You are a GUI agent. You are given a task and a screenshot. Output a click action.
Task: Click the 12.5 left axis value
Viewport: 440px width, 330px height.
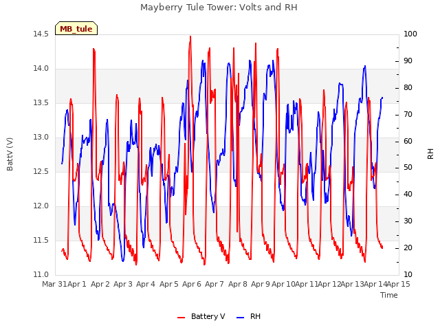(x=41, y=171)
